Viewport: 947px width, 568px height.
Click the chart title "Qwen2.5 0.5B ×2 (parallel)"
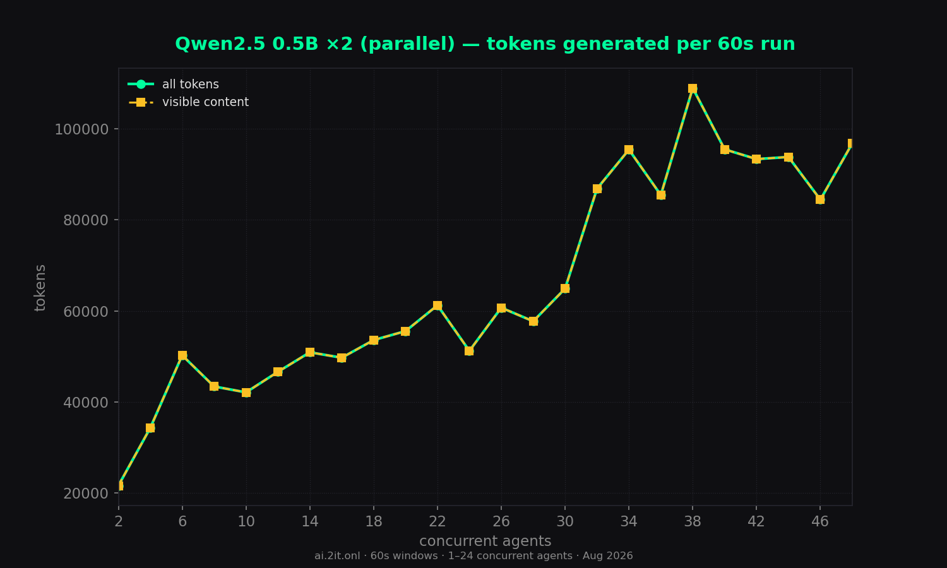point(315,45)
